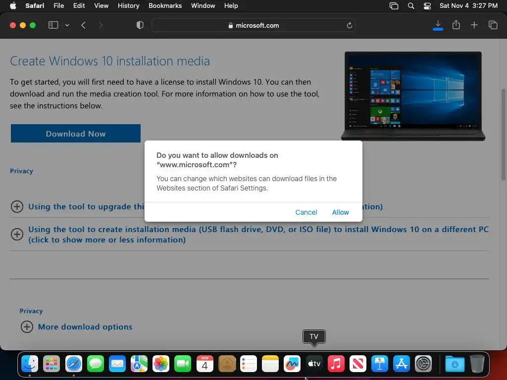Allow downloads from www.microsoft.com
This screenshot has height=380, width=507.
tap(340, 212)
